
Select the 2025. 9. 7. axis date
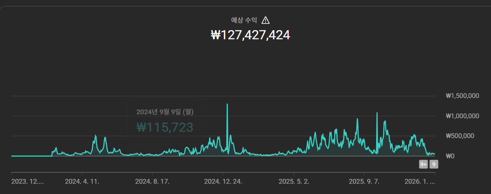(364, 182)
